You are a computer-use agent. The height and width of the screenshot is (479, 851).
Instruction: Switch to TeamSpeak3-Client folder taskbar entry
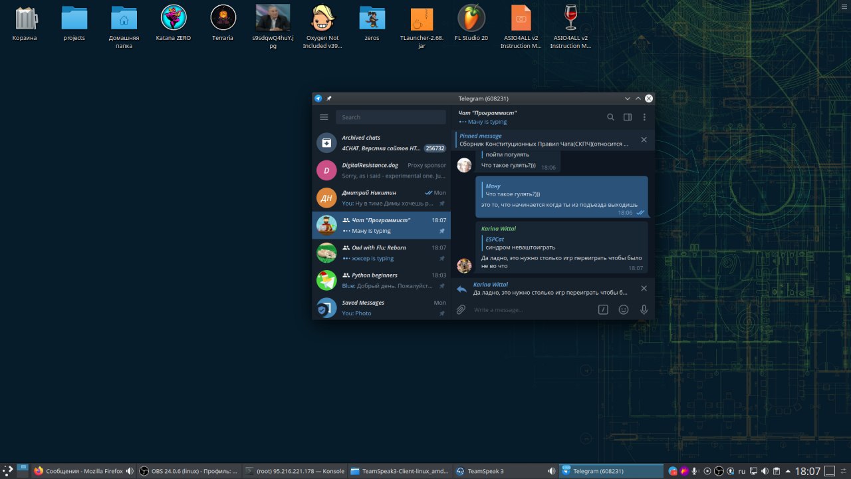point(399,471)
